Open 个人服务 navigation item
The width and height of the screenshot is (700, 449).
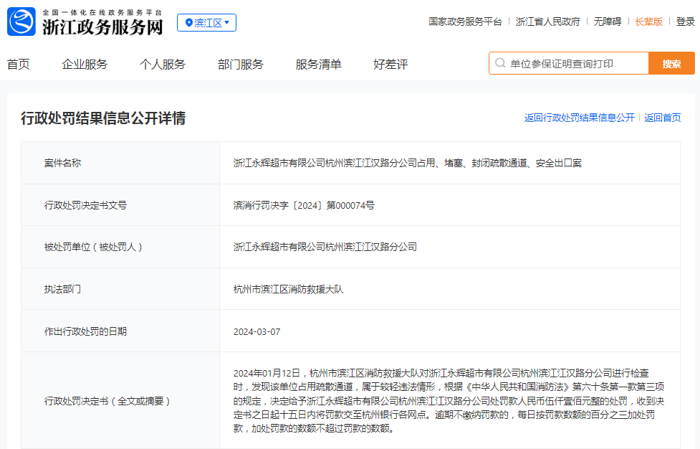click(x=163, y=65)
